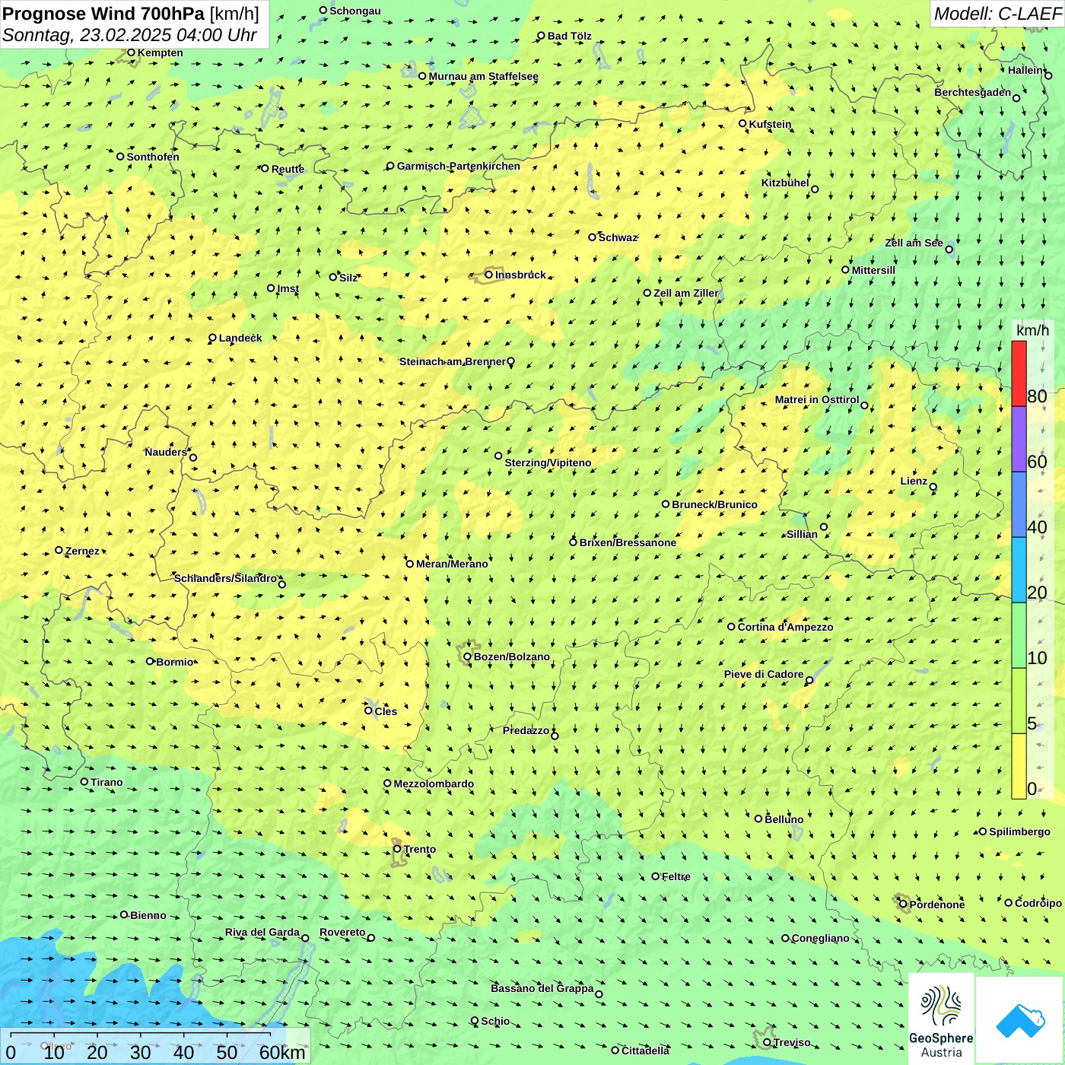Click the Nauders location label
The height and width of the screenshot is (1065, 1065).
point(166,452)
